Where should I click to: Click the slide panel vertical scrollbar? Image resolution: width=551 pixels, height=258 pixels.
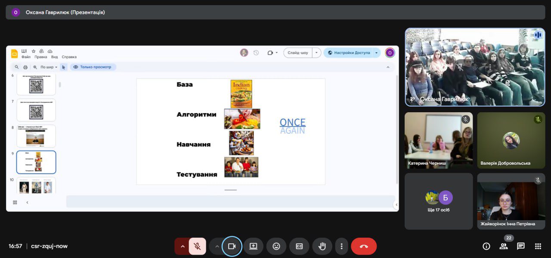(x=60, y=85)
